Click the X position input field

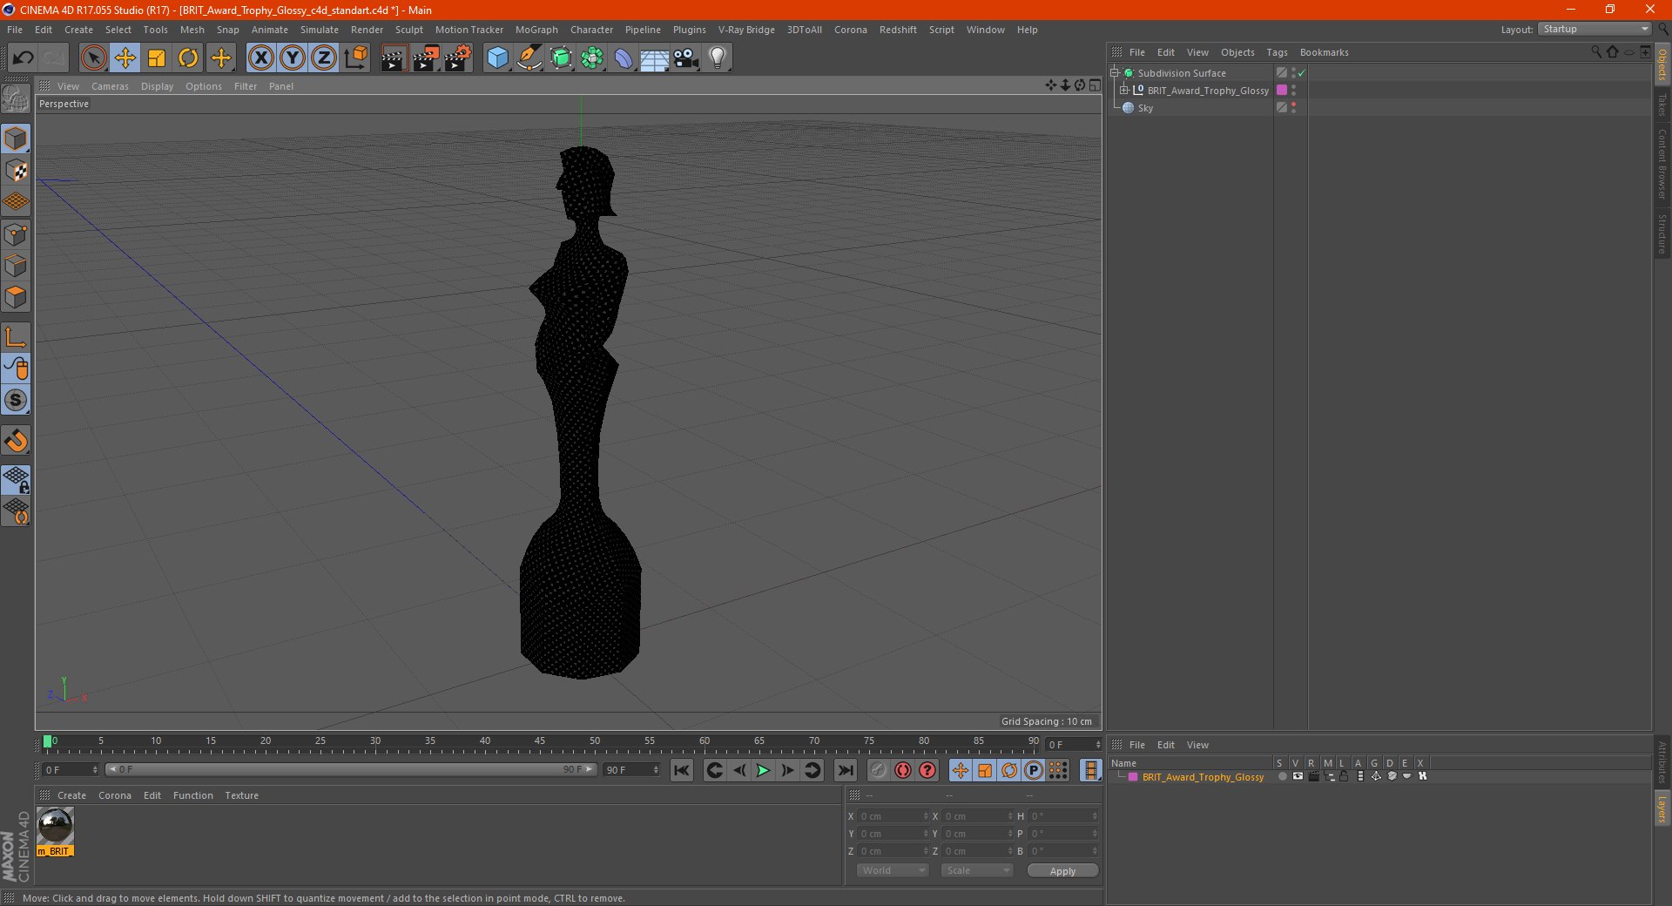tap(892, 816)
